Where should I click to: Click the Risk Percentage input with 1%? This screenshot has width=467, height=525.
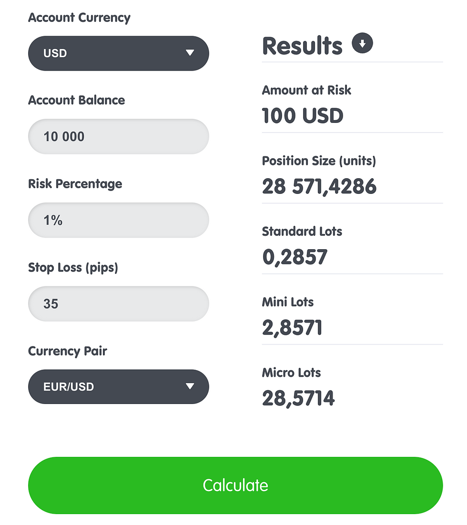coord(118,220)
